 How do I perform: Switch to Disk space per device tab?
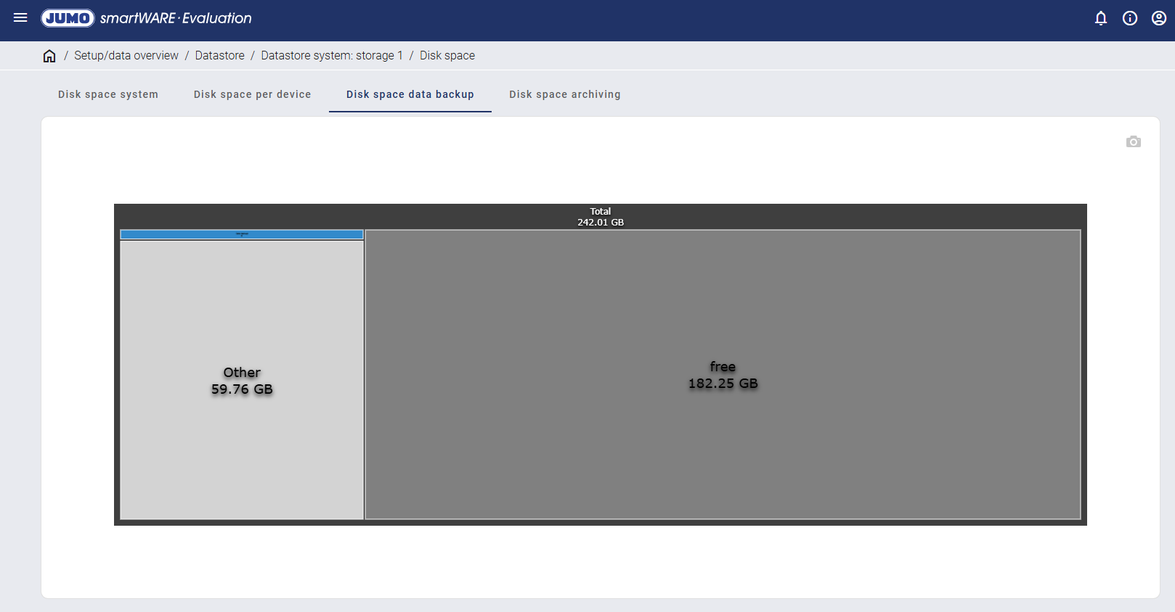tap(252, 94)
